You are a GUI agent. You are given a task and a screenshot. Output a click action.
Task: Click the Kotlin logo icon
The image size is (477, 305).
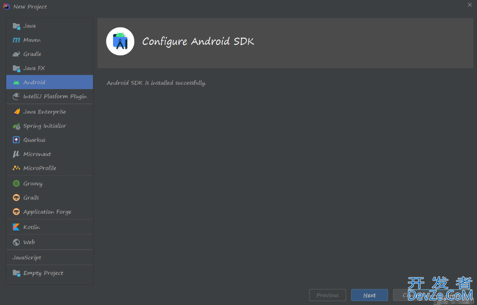click(16, 227)
